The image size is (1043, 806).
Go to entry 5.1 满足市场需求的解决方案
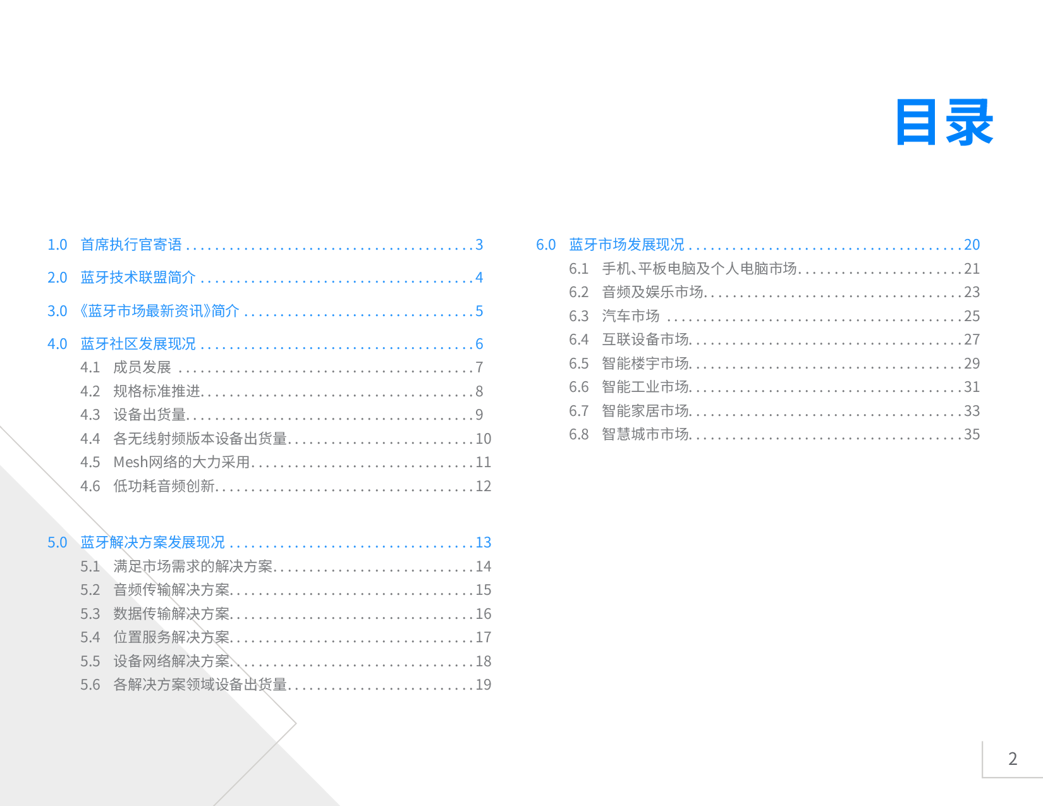click(x=286, y=566)
